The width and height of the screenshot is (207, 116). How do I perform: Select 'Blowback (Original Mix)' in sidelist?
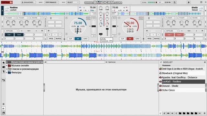[x=182, y=73]
